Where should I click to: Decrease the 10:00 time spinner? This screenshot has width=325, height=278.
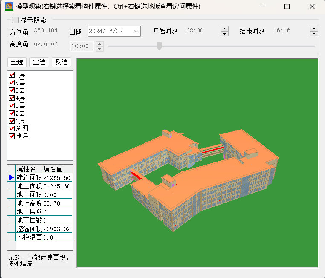[x=100, y=49]
